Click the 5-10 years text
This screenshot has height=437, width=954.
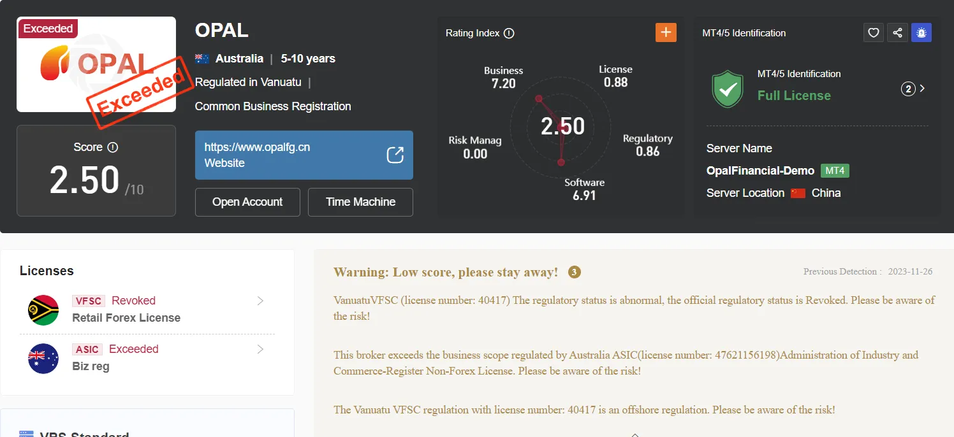308,59
